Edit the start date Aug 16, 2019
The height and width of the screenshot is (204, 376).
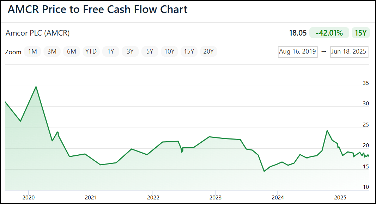pyautogui.click(x=298, y=52)
